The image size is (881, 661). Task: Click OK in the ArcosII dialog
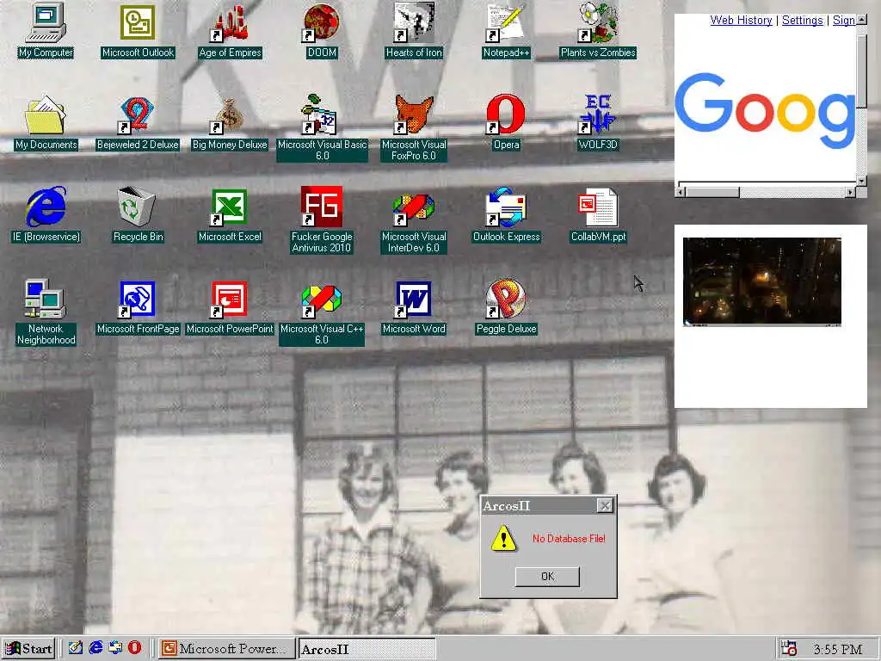pyautogui.click(x=547, y=577)
